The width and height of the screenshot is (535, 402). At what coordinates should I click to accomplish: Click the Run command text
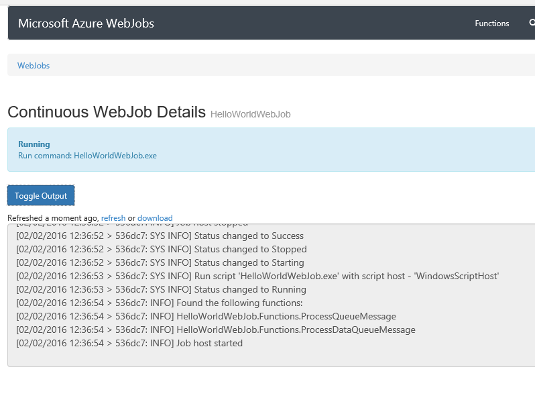pos(87,156)
